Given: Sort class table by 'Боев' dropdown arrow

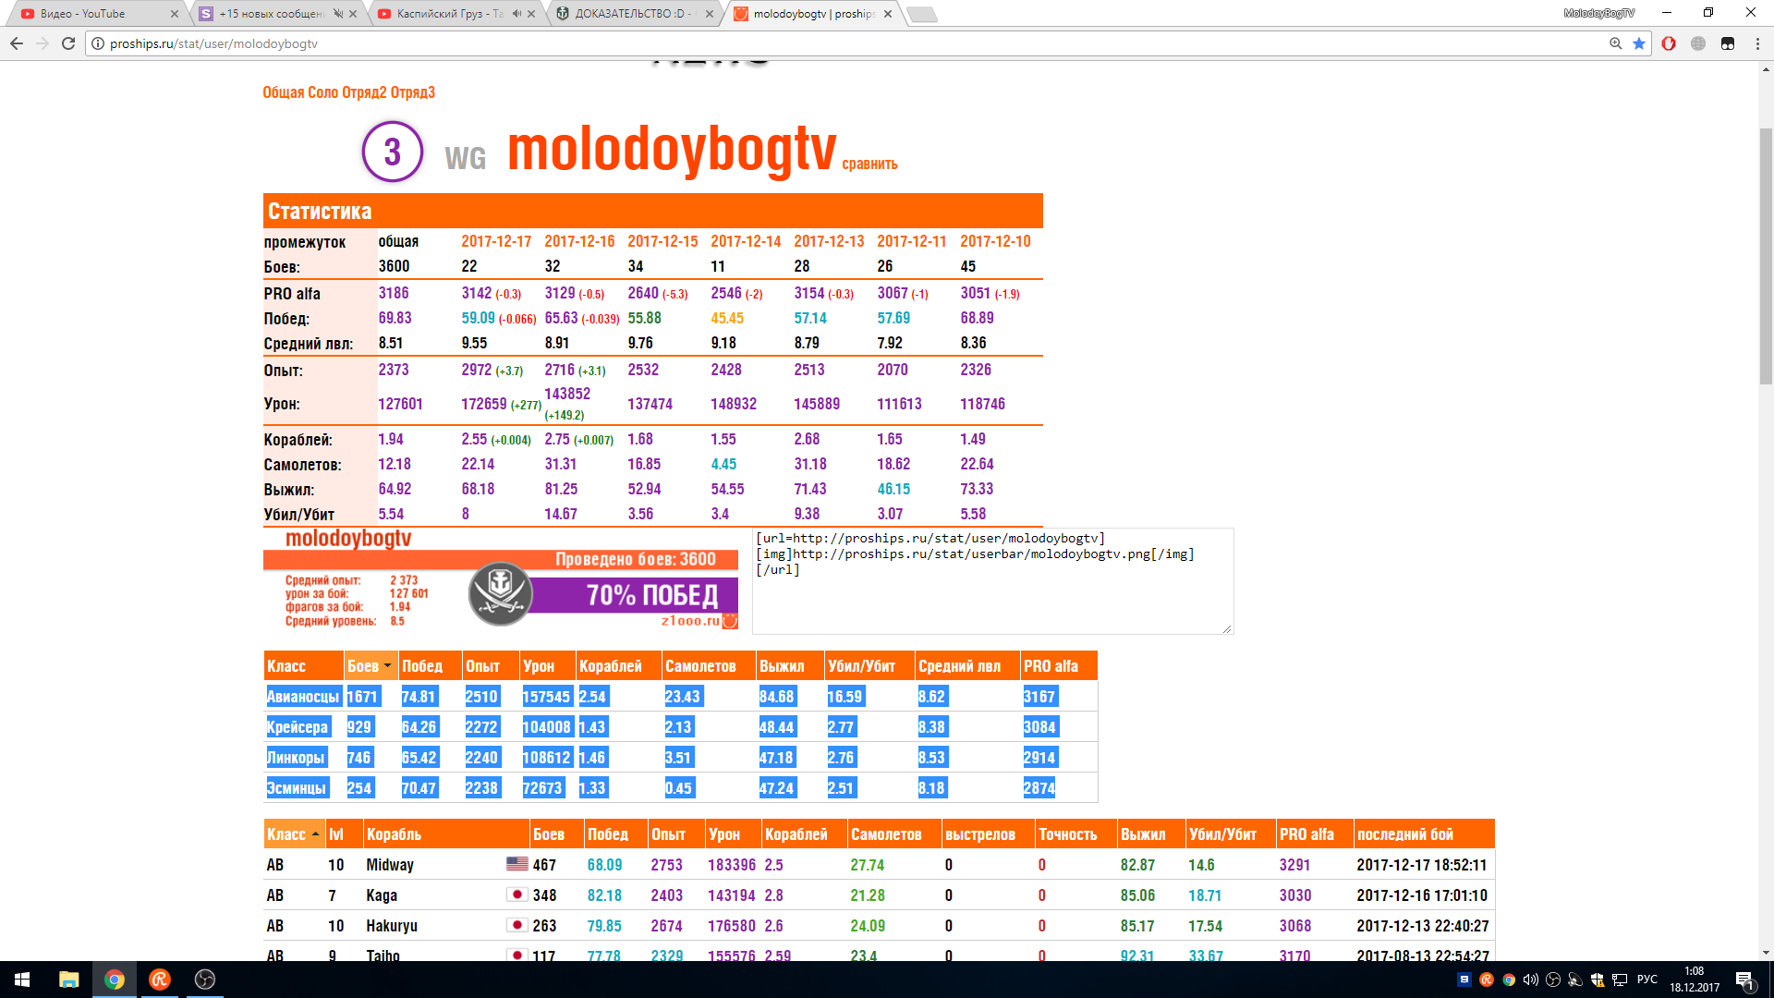Looking at the screenshot, I should click(x=388, y=666).
